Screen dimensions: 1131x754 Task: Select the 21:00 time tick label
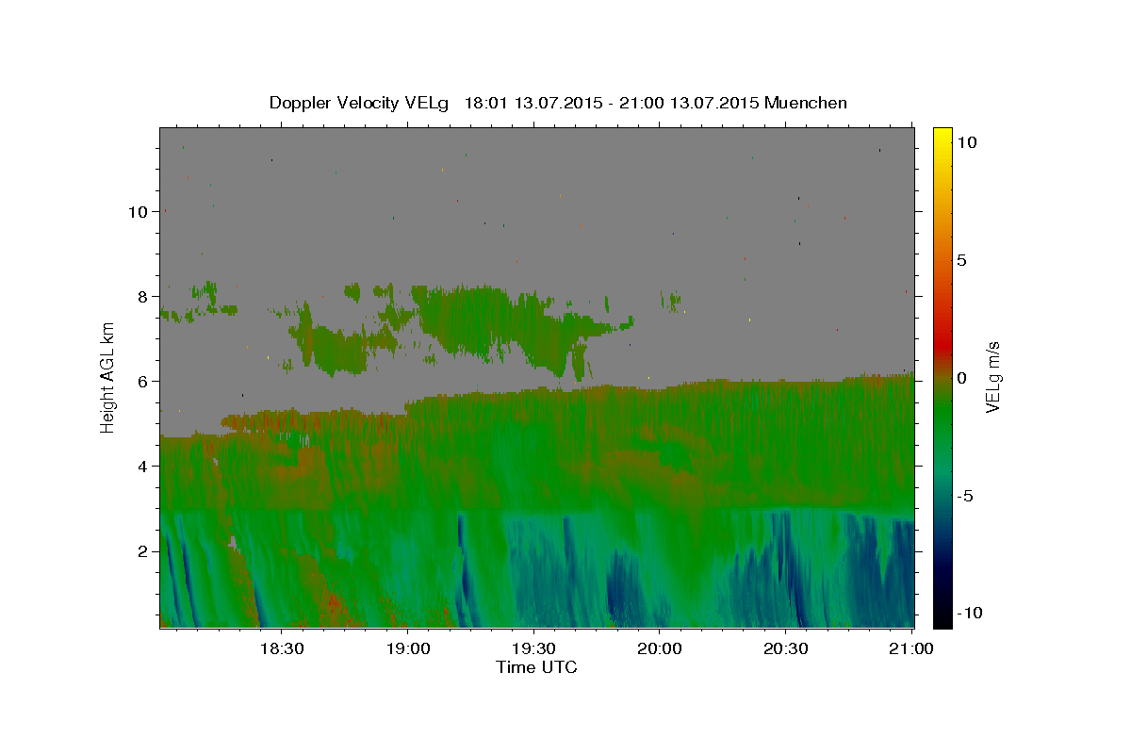pyautogui.click(x=912, y=649)
